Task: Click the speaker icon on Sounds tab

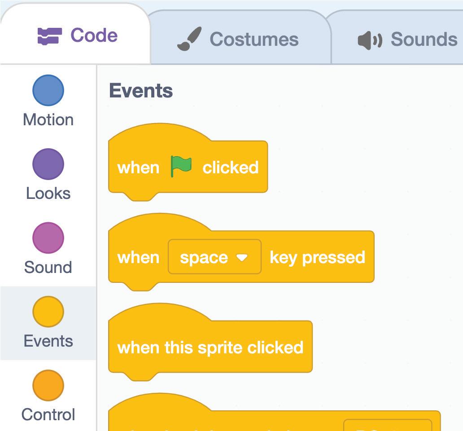Action: (x=369, y=40)
